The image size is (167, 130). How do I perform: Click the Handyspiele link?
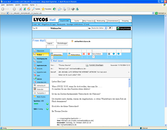61,24
